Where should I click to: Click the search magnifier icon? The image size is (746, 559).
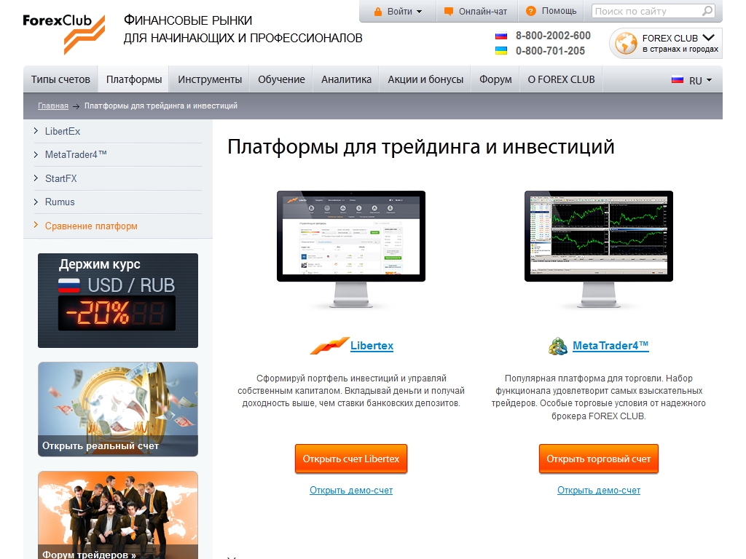click(x=707, y=12)
